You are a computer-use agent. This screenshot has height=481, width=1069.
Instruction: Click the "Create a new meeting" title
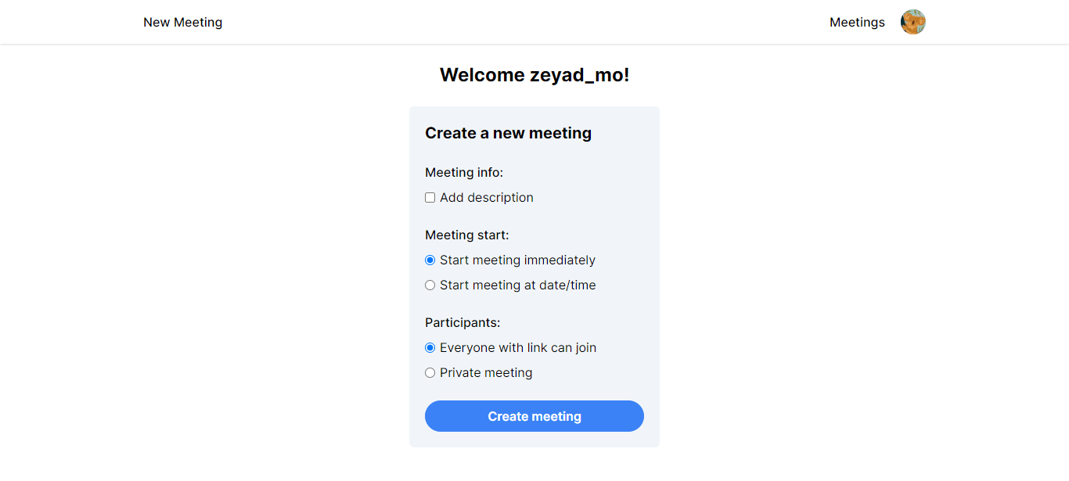coord(508,133)
